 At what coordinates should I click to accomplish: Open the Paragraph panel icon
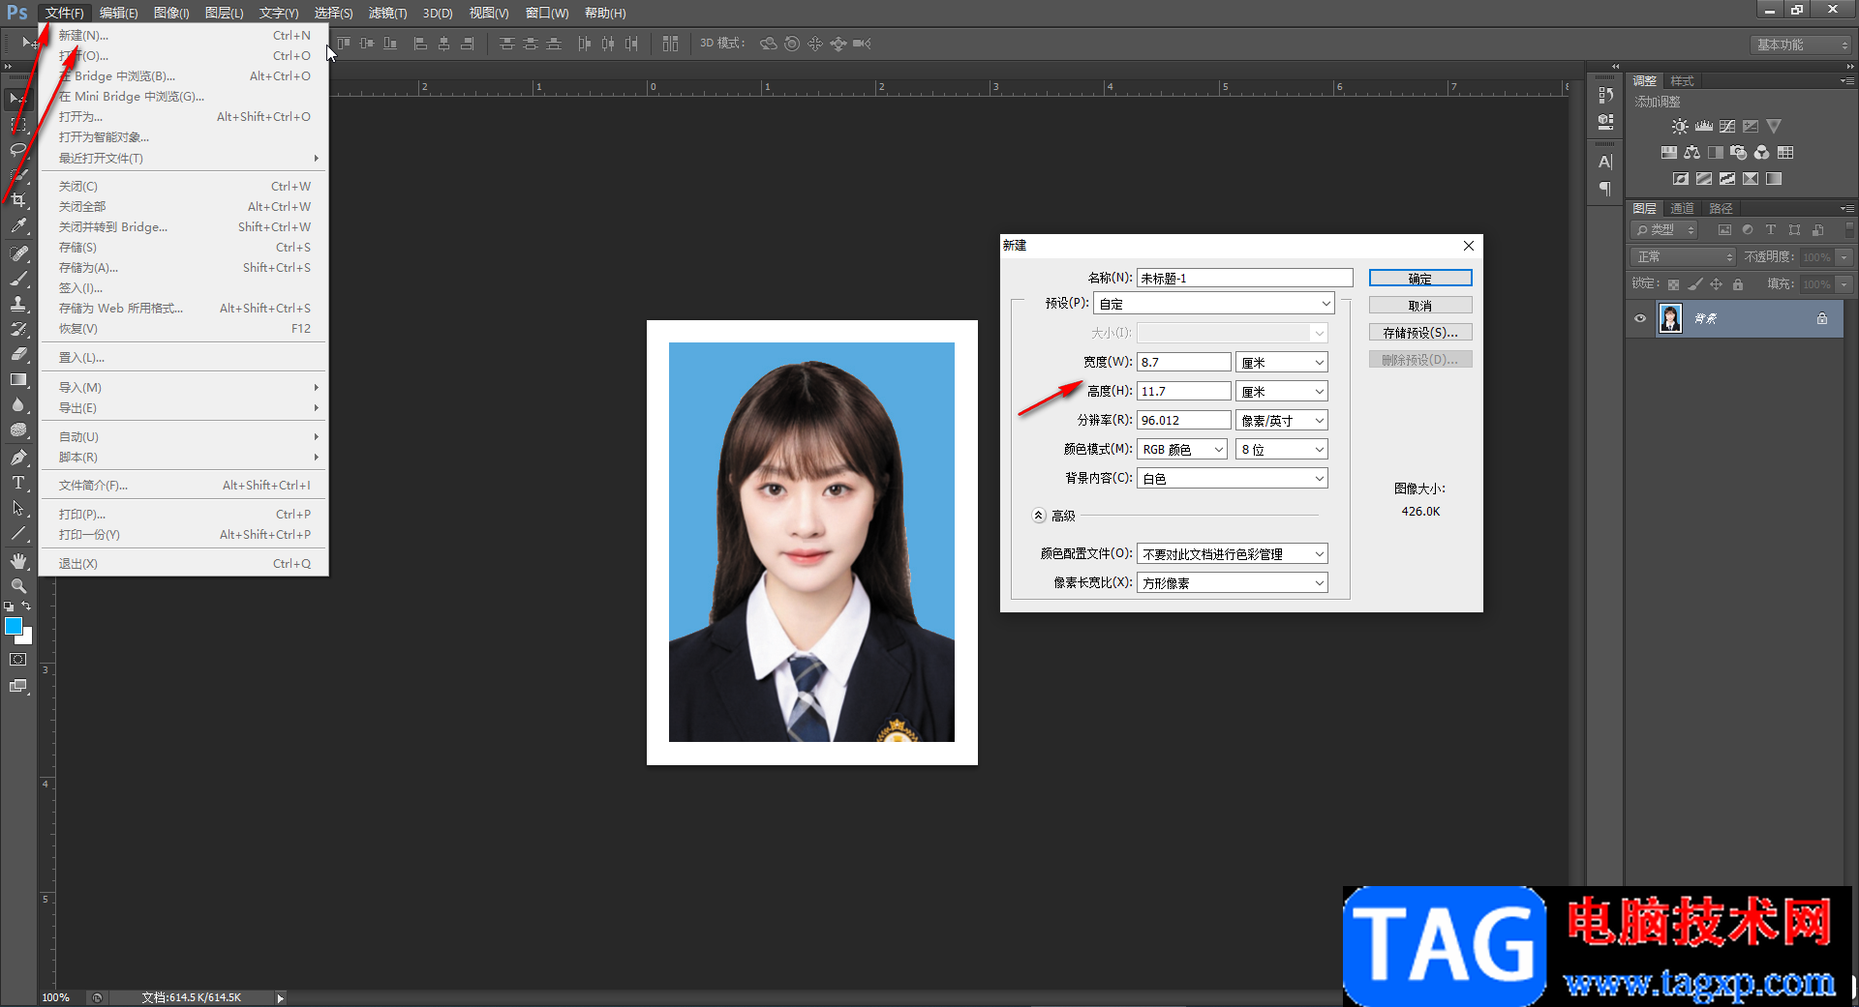tap(1606, 189)
